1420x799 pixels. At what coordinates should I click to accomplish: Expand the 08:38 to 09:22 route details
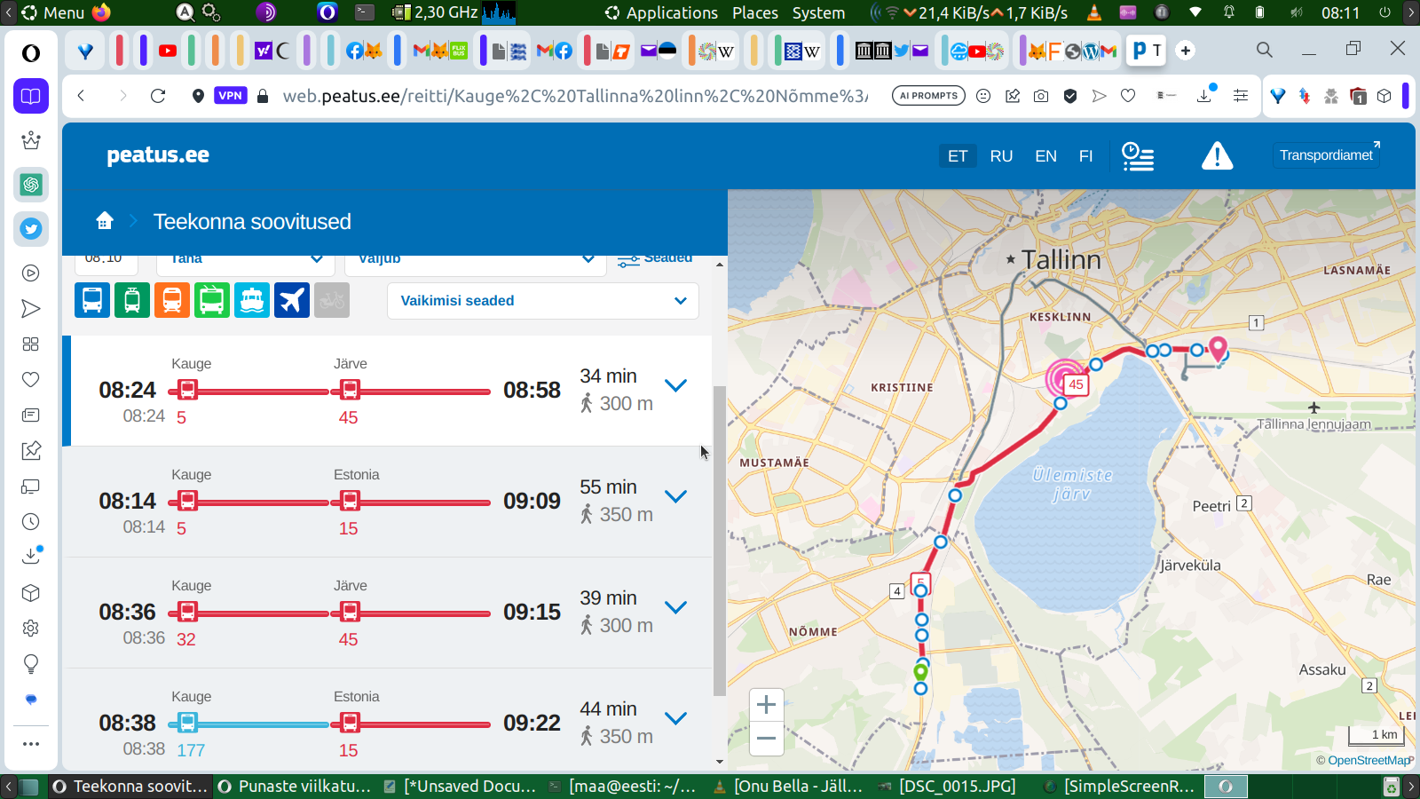[x=676, y=718]
